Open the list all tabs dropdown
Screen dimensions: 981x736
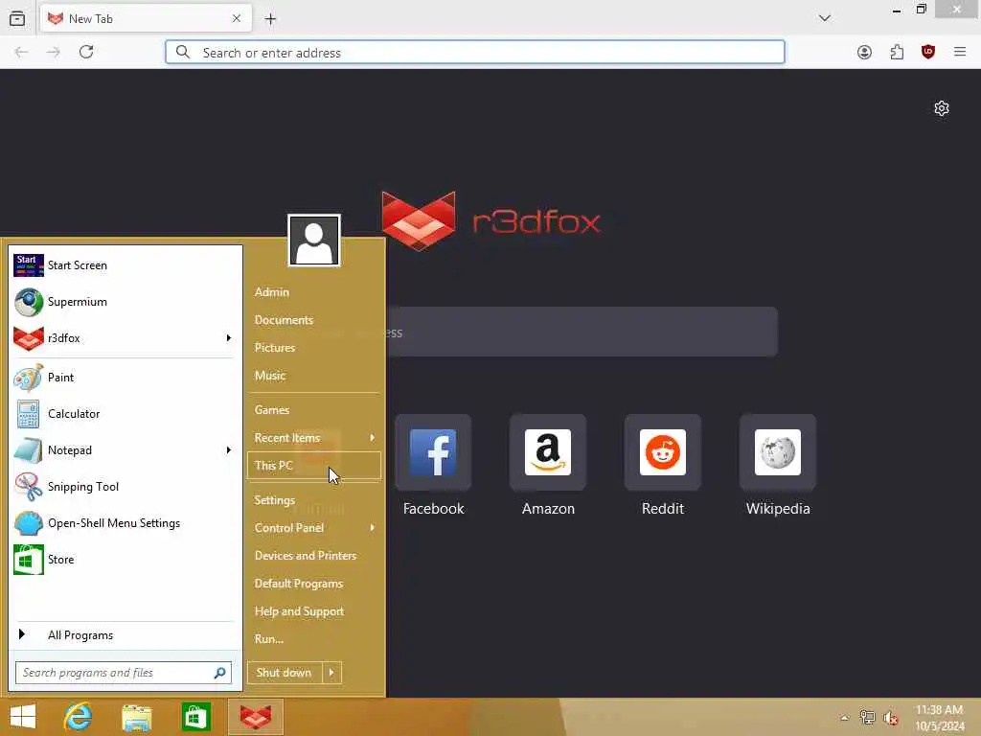pos(825,18)
